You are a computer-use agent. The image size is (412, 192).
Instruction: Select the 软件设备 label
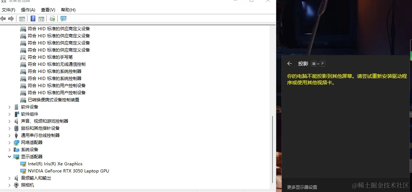(x=29, y=107)
